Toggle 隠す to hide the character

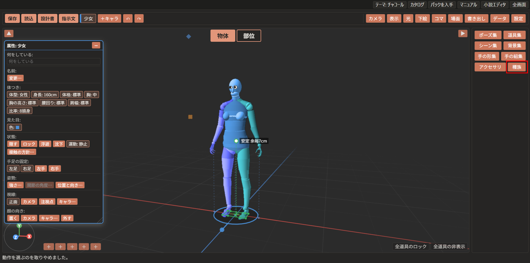pyautogui.click(x=13, y=144)
